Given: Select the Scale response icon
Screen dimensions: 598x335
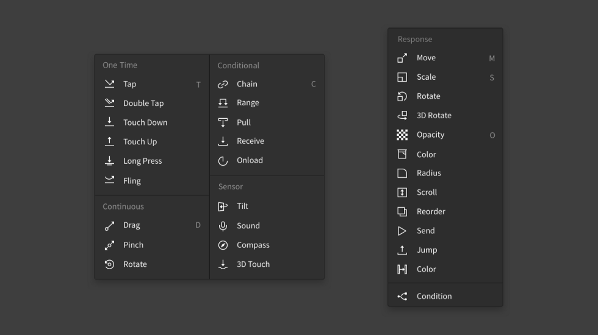Looking at the screenshot, I should [402, 77].
